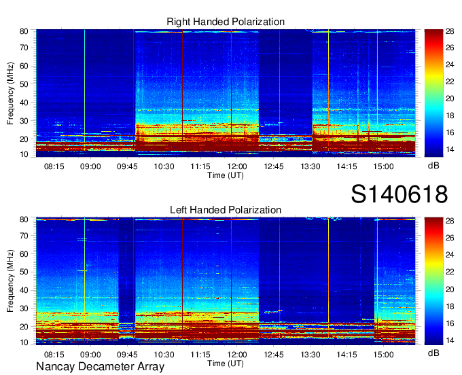Click the dB unit label under Left Handed colorbar

[433, 353]
